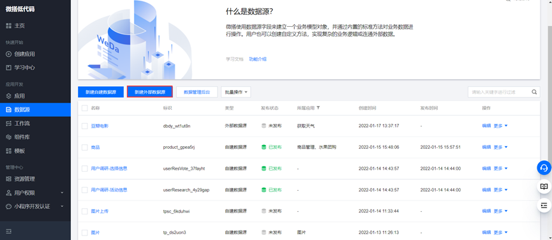Click 编辑 for the 商品 row
Viewport: 552px width, 240px height.
coord(486,147)
